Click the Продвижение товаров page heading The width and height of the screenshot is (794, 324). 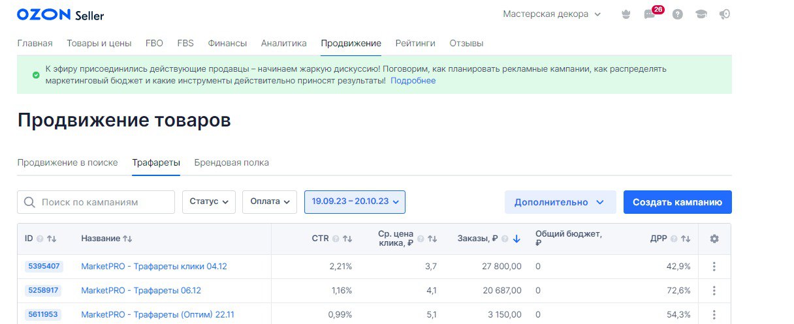click(x=124, y=121)
